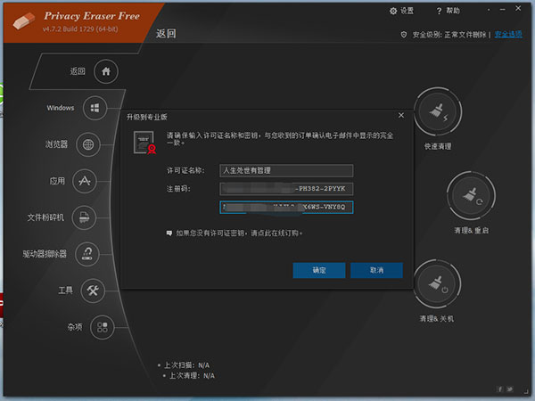Click the 返回 heading at top

166,34
